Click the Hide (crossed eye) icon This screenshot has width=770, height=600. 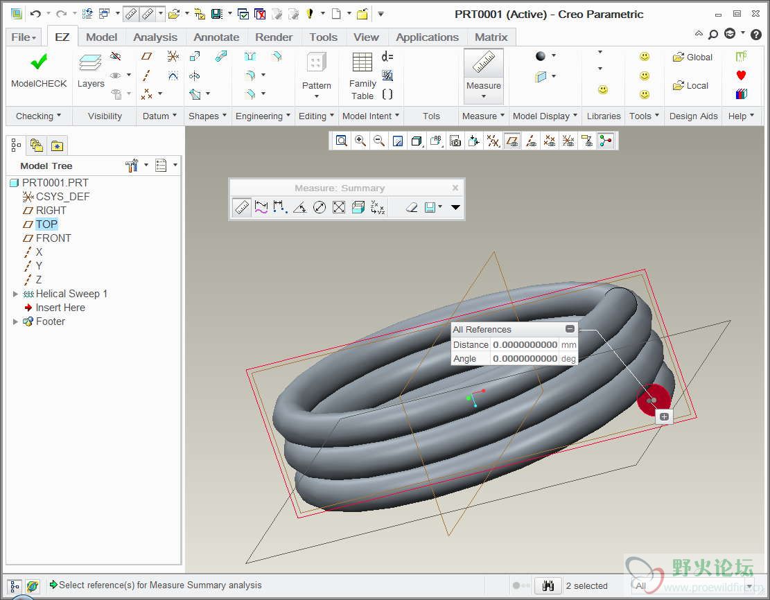point(116,56)
